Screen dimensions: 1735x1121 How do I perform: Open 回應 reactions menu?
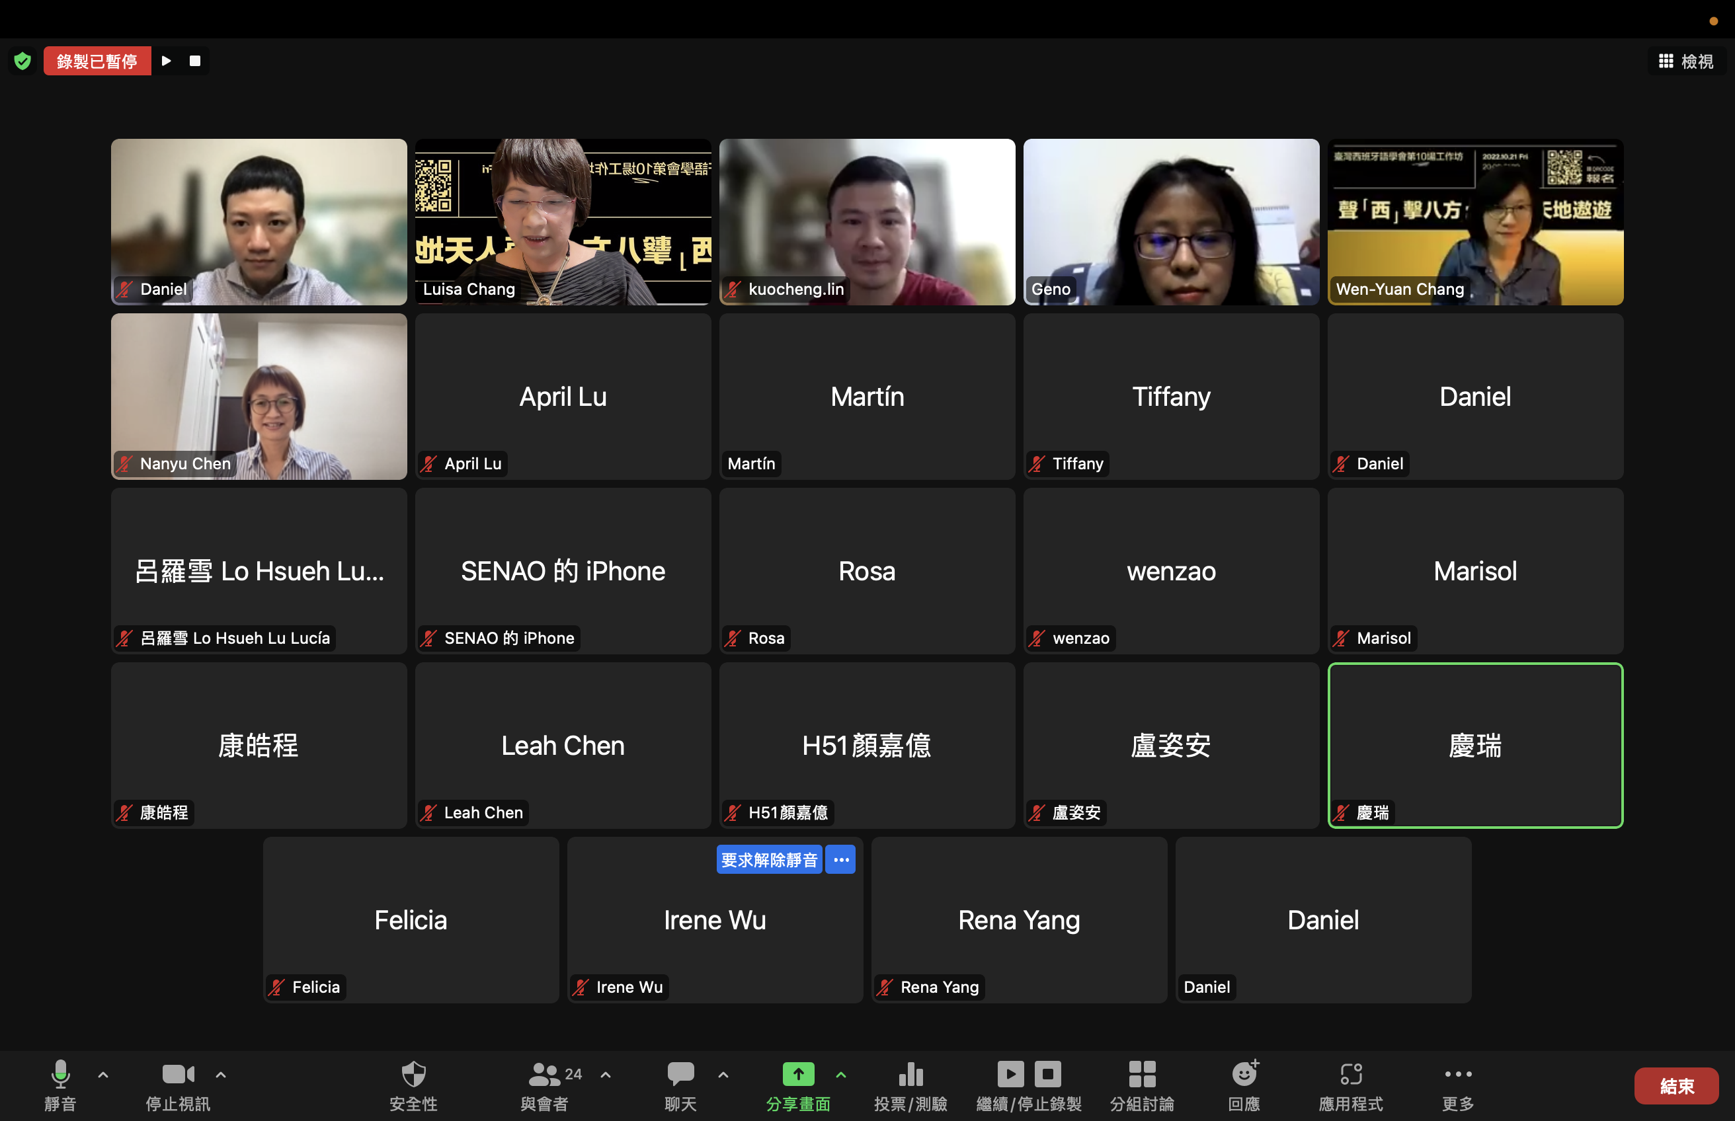point(1244,1085)
